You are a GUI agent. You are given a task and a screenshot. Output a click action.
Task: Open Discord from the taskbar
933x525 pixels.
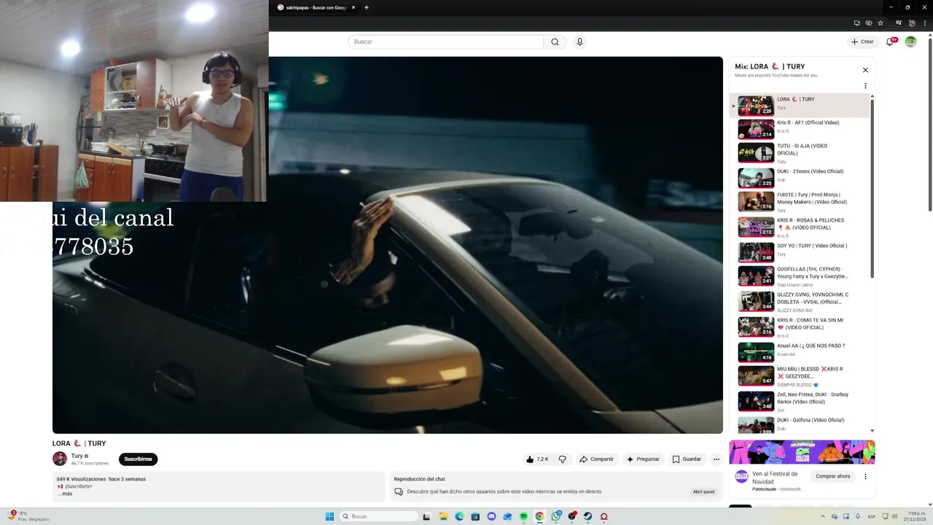point(491,516)
